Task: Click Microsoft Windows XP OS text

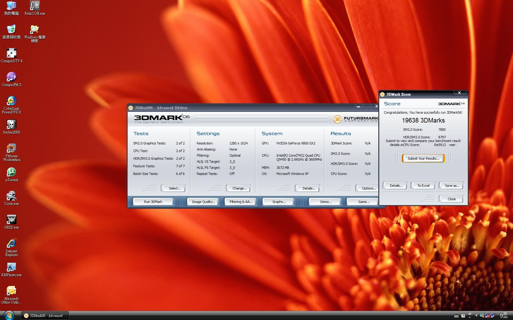Action: click(292, 174)
